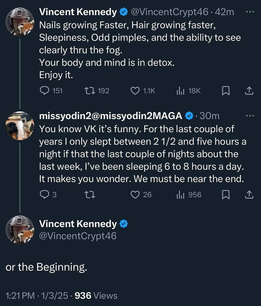Screen dimensions: 261x306
Task: Open more options for missyodin2's reply
Action: (249, 115)
